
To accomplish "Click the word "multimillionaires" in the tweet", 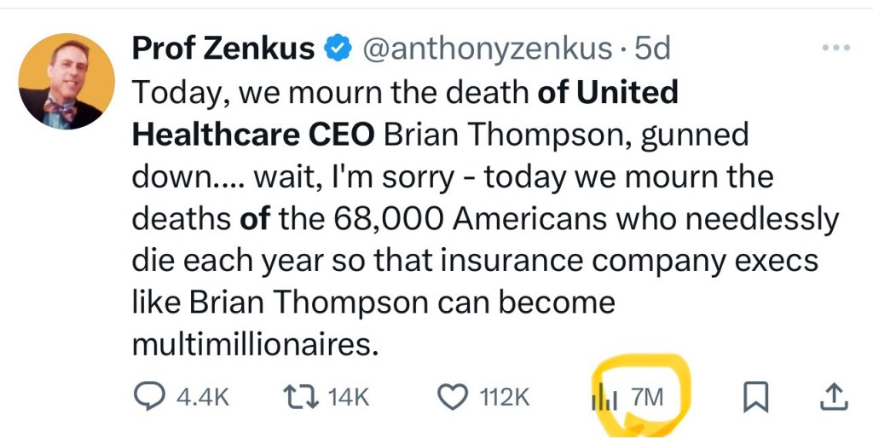I will click(253, 344).
